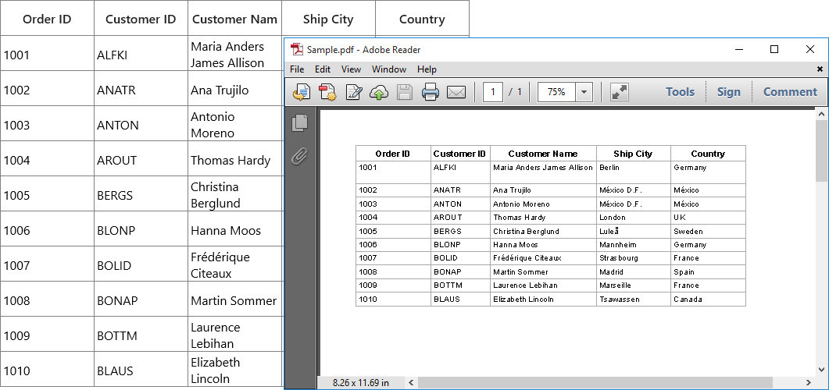Open the File menu

(297, 69)
